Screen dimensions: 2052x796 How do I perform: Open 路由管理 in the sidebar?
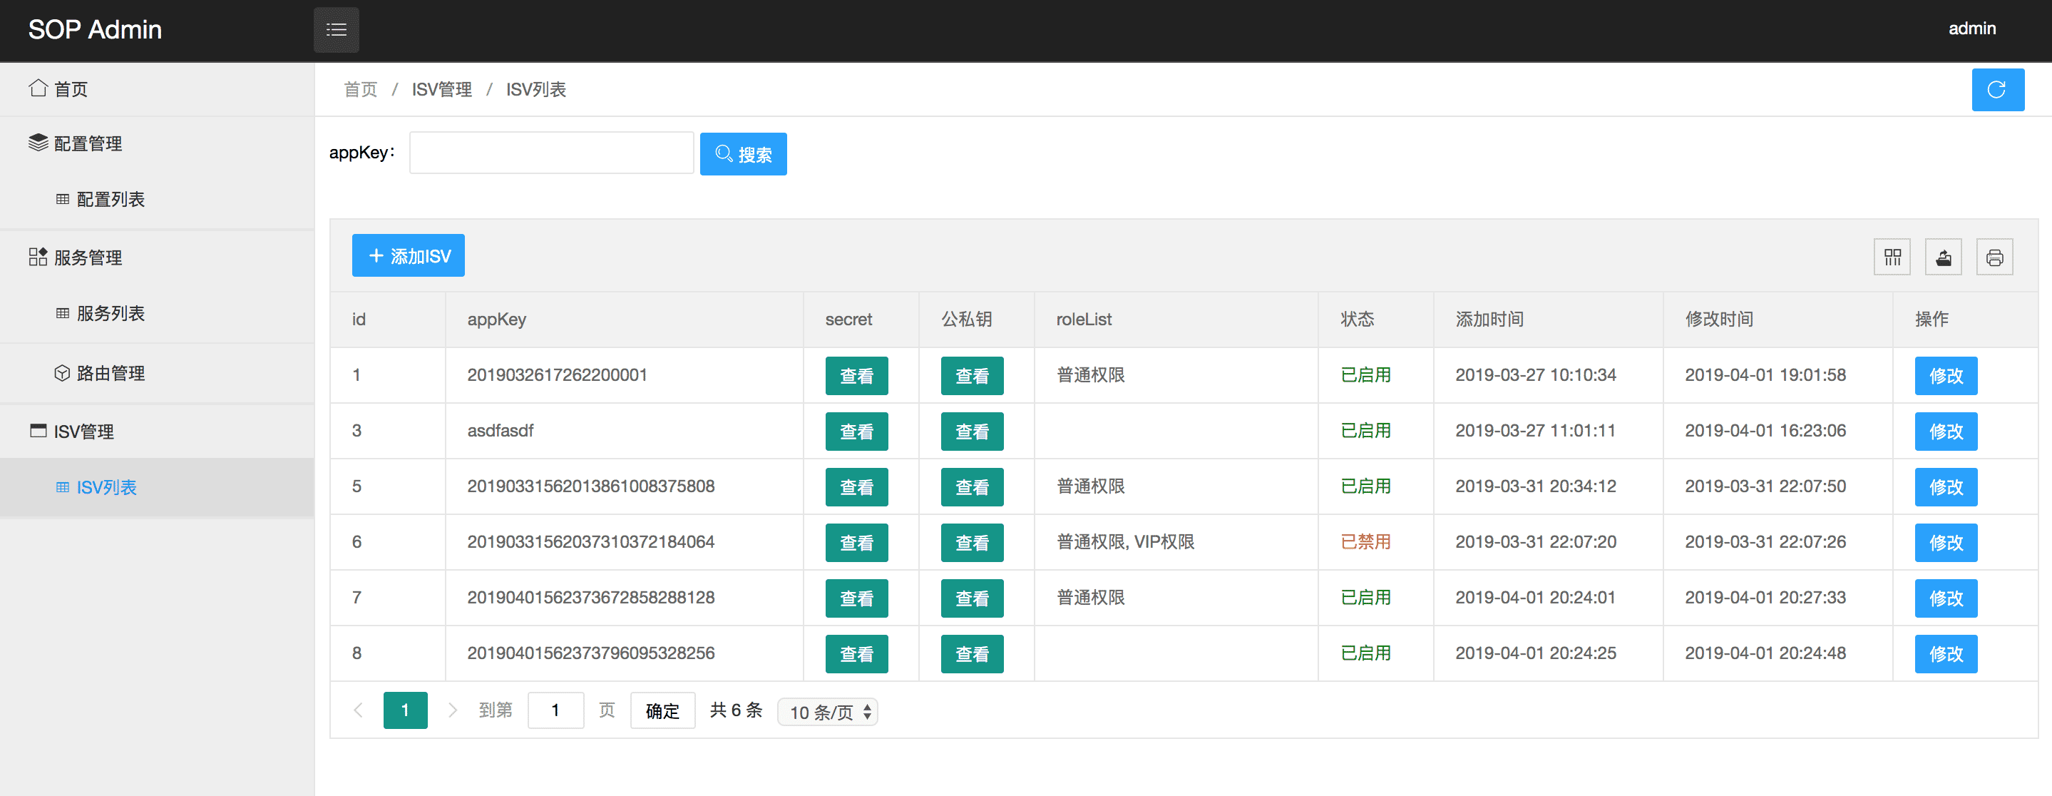point(110,373)
